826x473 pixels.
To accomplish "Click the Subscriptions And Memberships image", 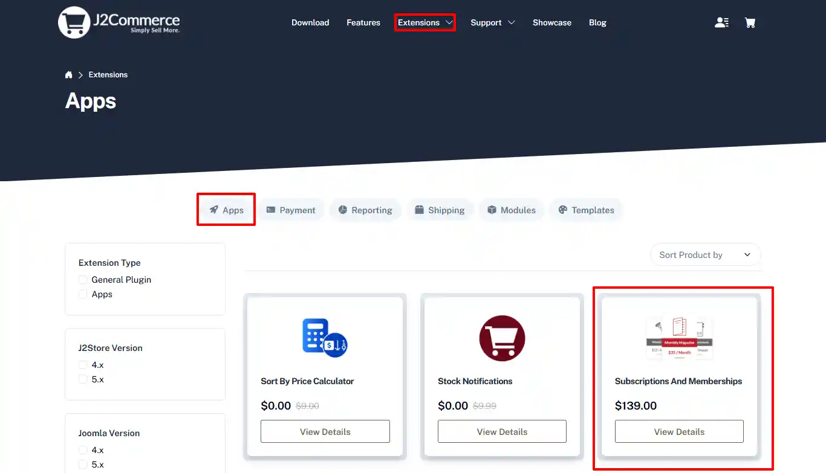I will coord(679,338).
